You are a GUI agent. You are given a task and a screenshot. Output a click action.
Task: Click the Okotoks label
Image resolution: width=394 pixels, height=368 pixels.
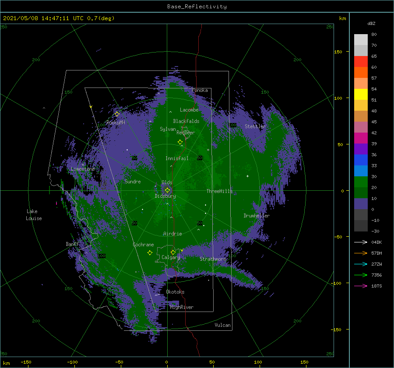[175, 292]
